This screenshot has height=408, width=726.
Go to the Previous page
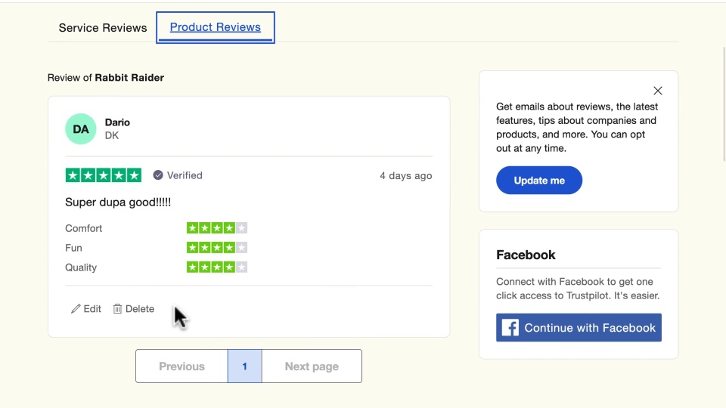tap(181, 366)
